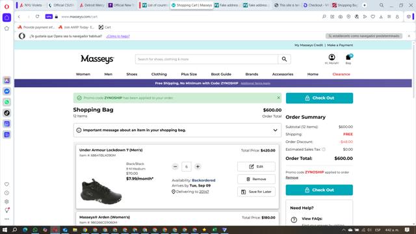
Task: Open the sidebar heart bookmarks icon
Action: pyautogui.click(x=6, y=184)
